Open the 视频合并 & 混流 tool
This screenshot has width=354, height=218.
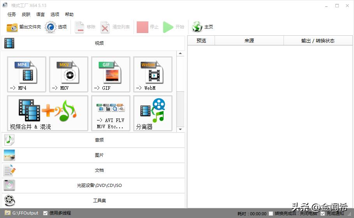48,113
